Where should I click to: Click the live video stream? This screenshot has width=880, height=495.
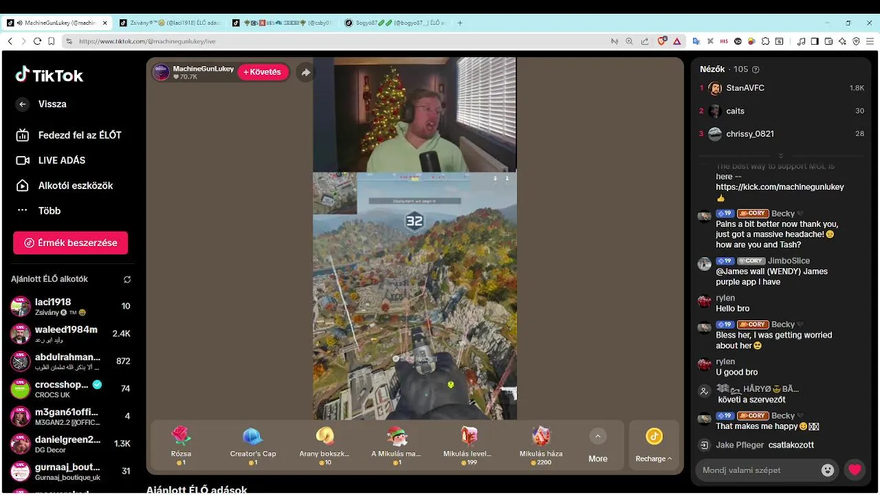(415, 238)
